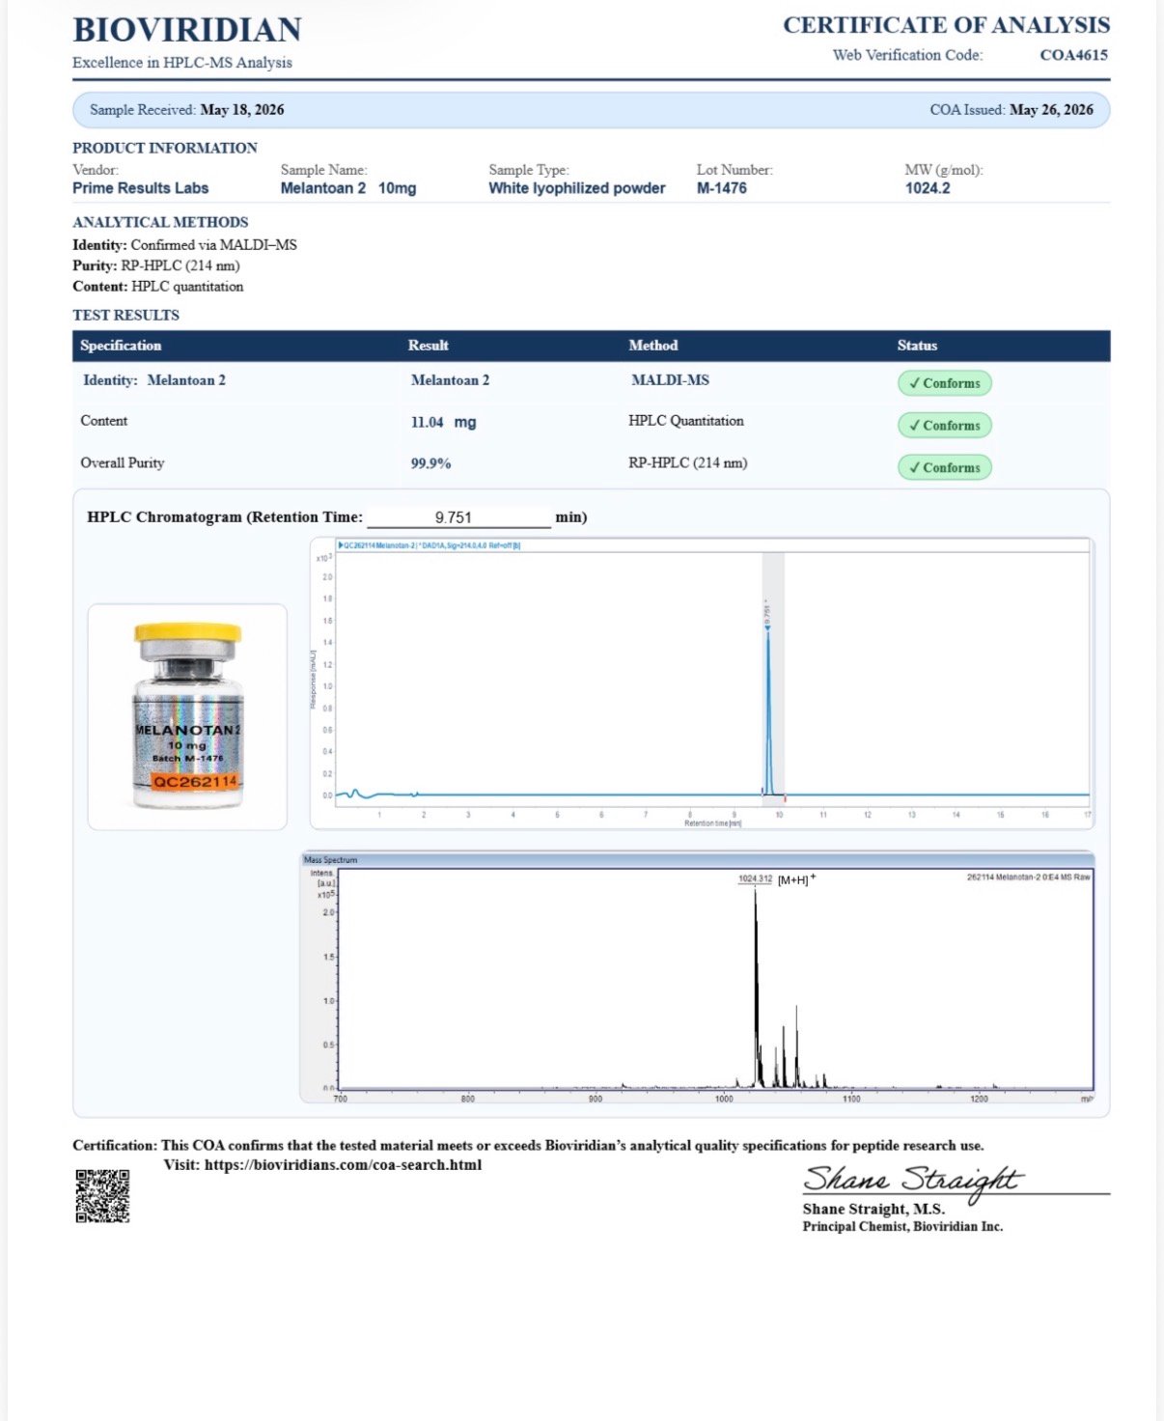Click the Identity: Melantoan 2 specification cell
Viewport: 1164px width, 1421px height.
(x=154, y=380)
